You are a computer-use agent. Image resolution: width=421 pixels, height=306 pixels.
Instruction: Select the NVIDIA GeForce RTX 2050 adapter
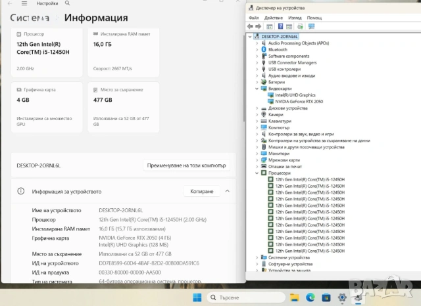coord(299,102)
